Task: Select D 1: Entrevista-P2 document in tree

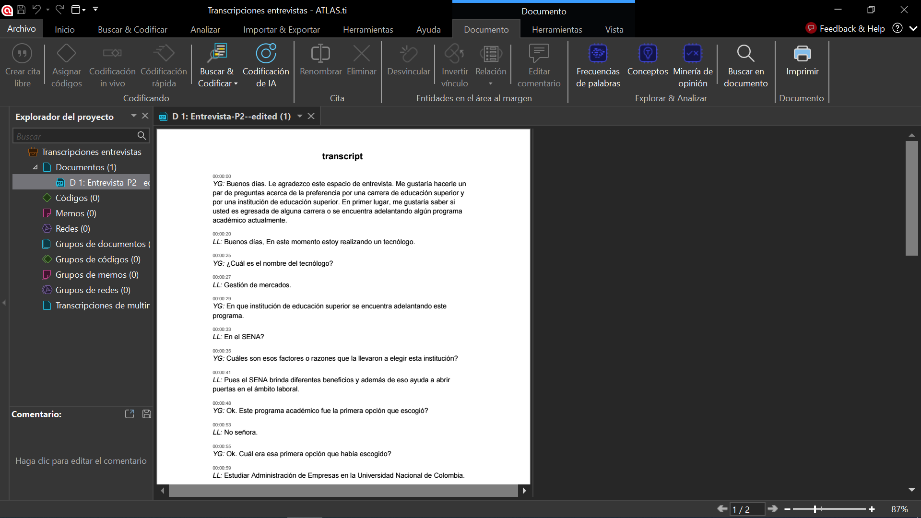Action: click(81, 183)
